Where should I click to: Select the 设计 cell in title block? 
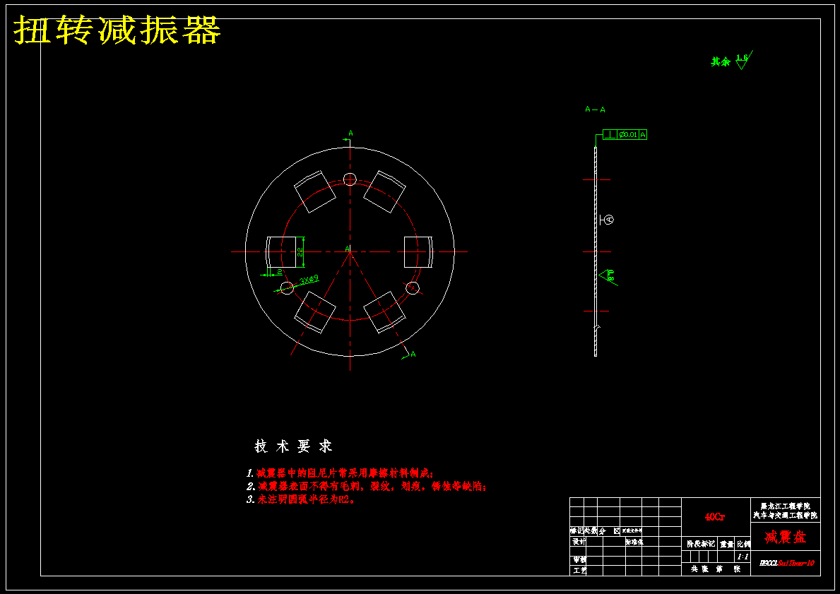(579, 542)
